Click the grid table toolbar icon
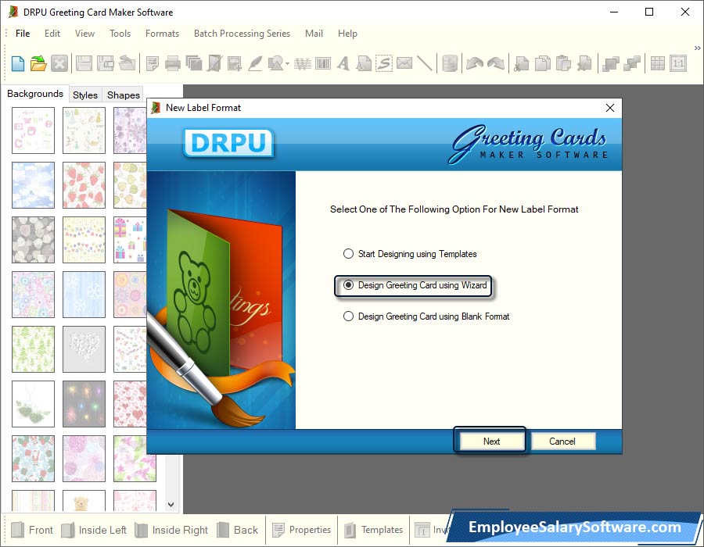 [657, 63]
